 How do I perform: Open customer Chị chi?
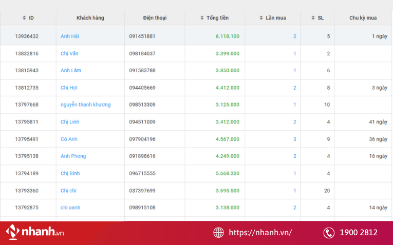[68, 191]
